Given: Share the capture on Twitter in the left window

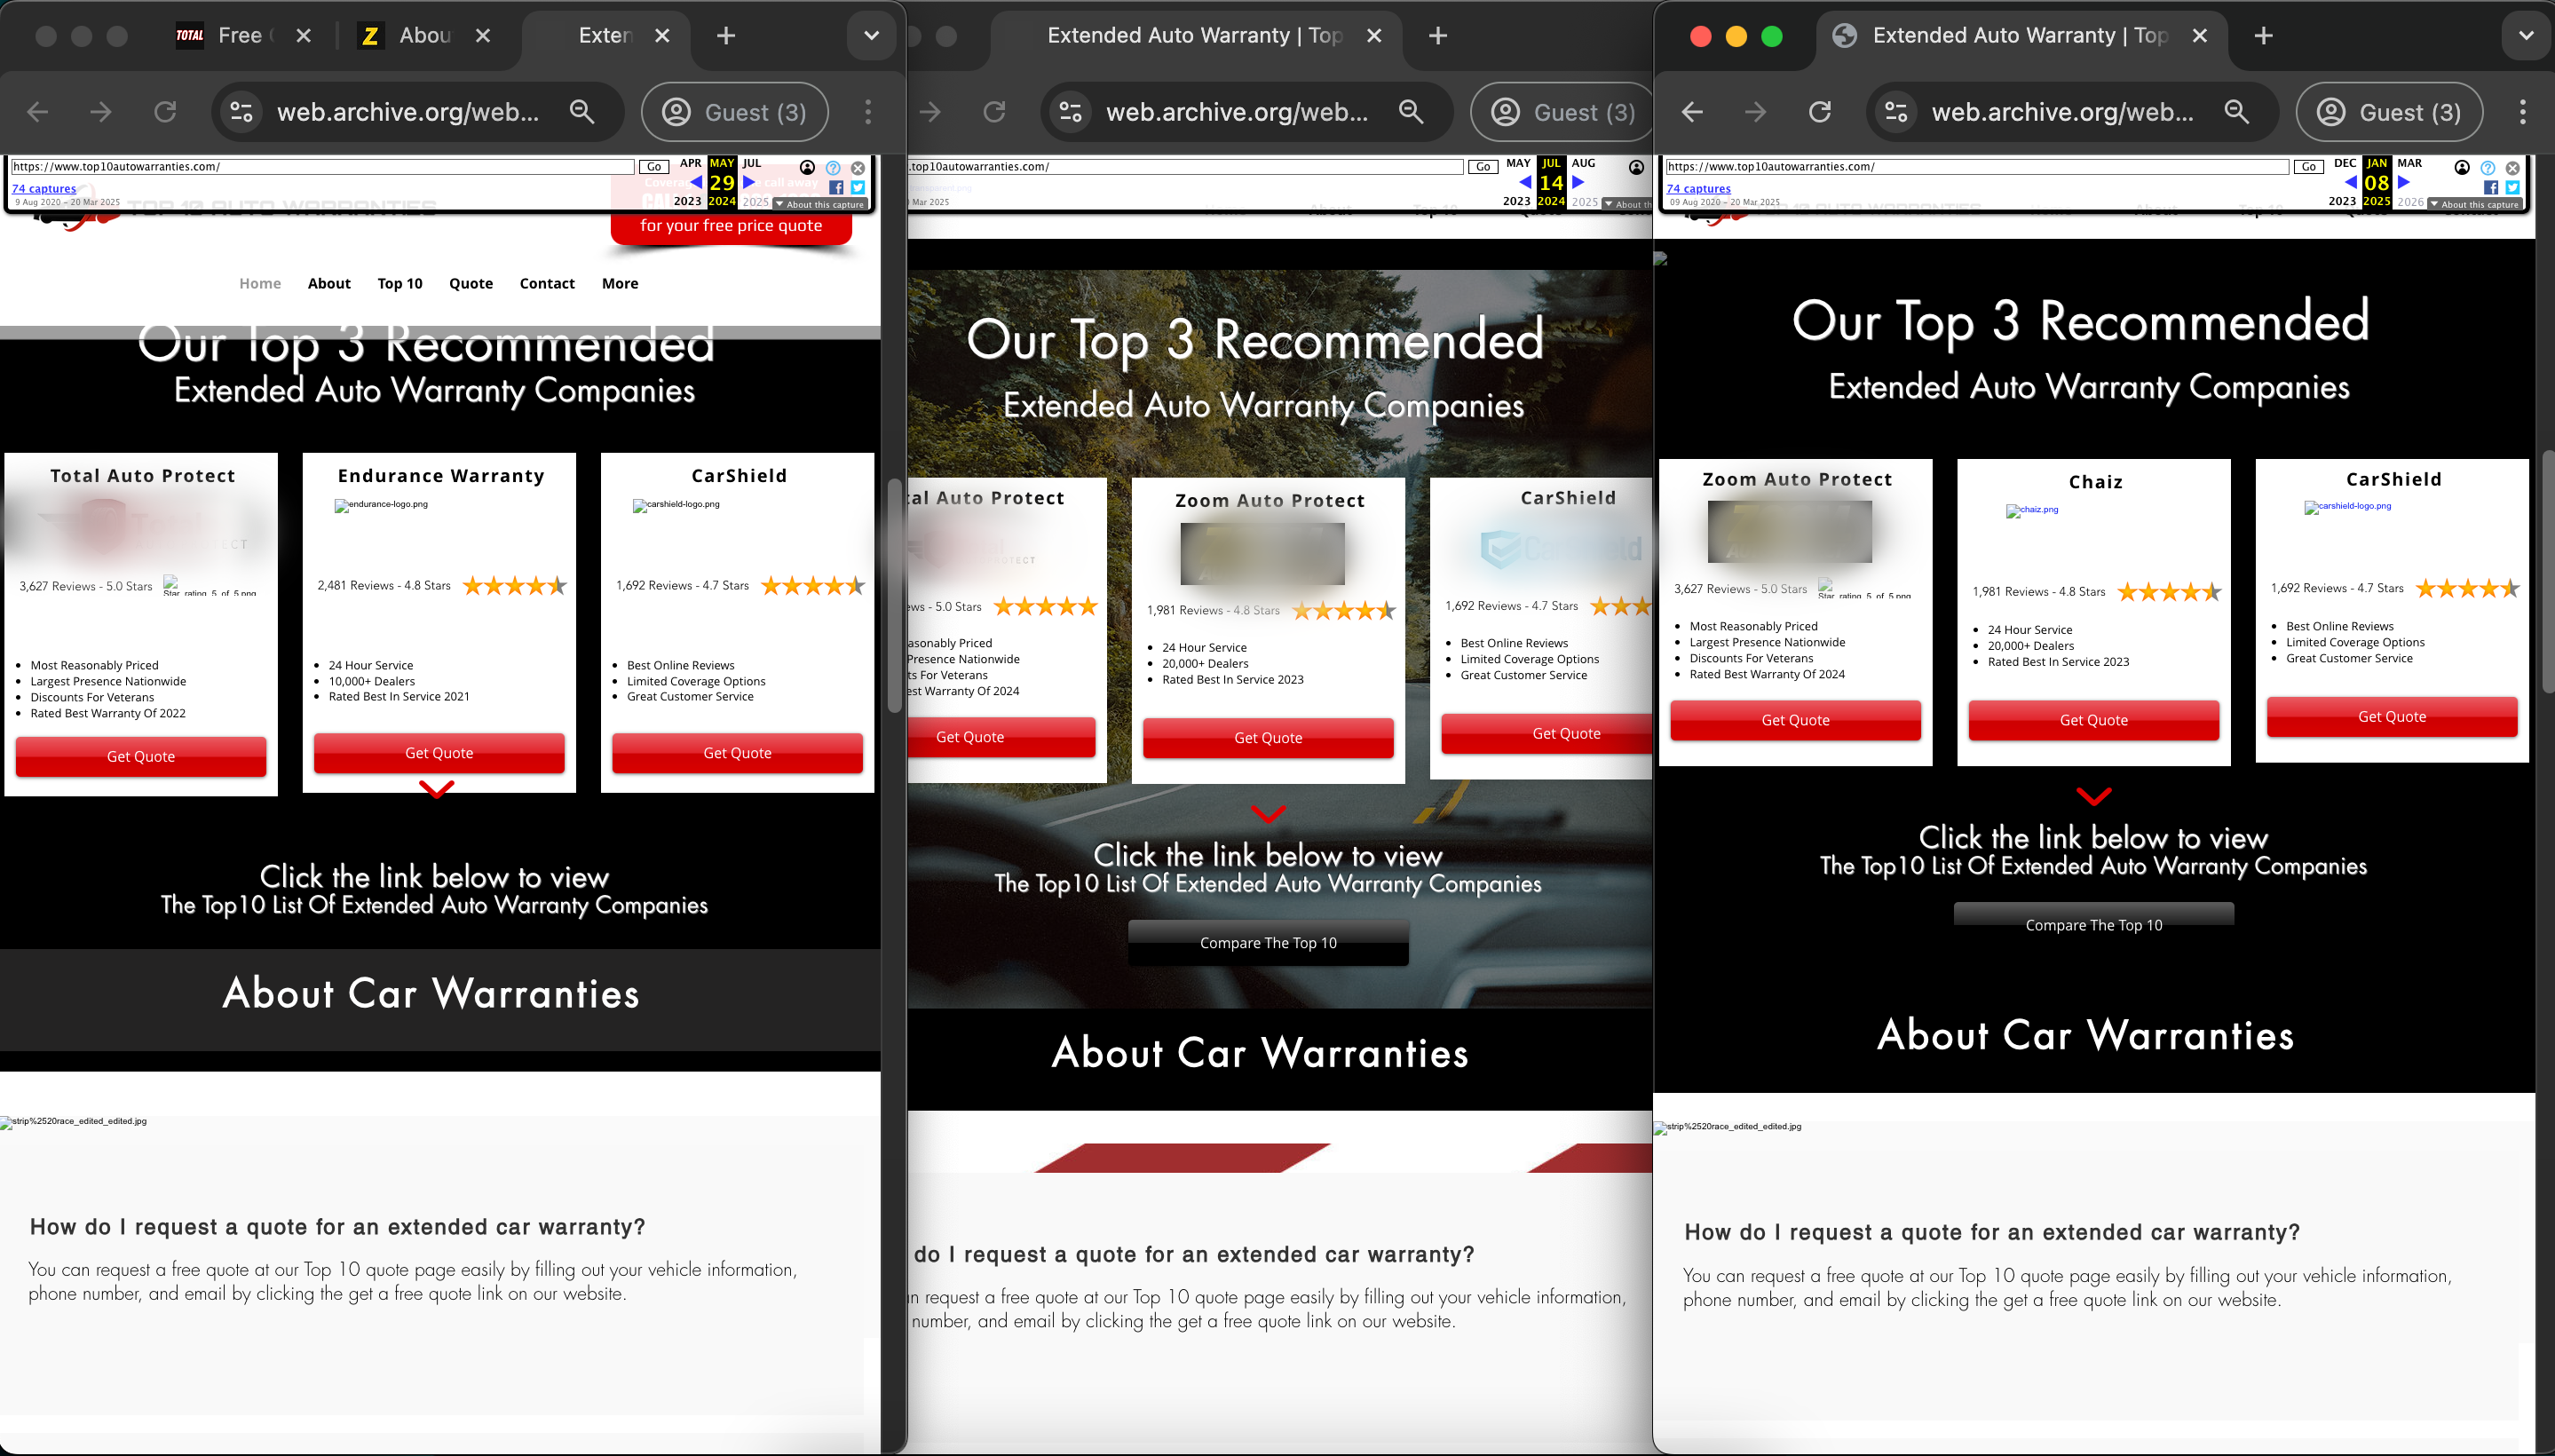Looking at the screenshot, I should pos(858,187).
